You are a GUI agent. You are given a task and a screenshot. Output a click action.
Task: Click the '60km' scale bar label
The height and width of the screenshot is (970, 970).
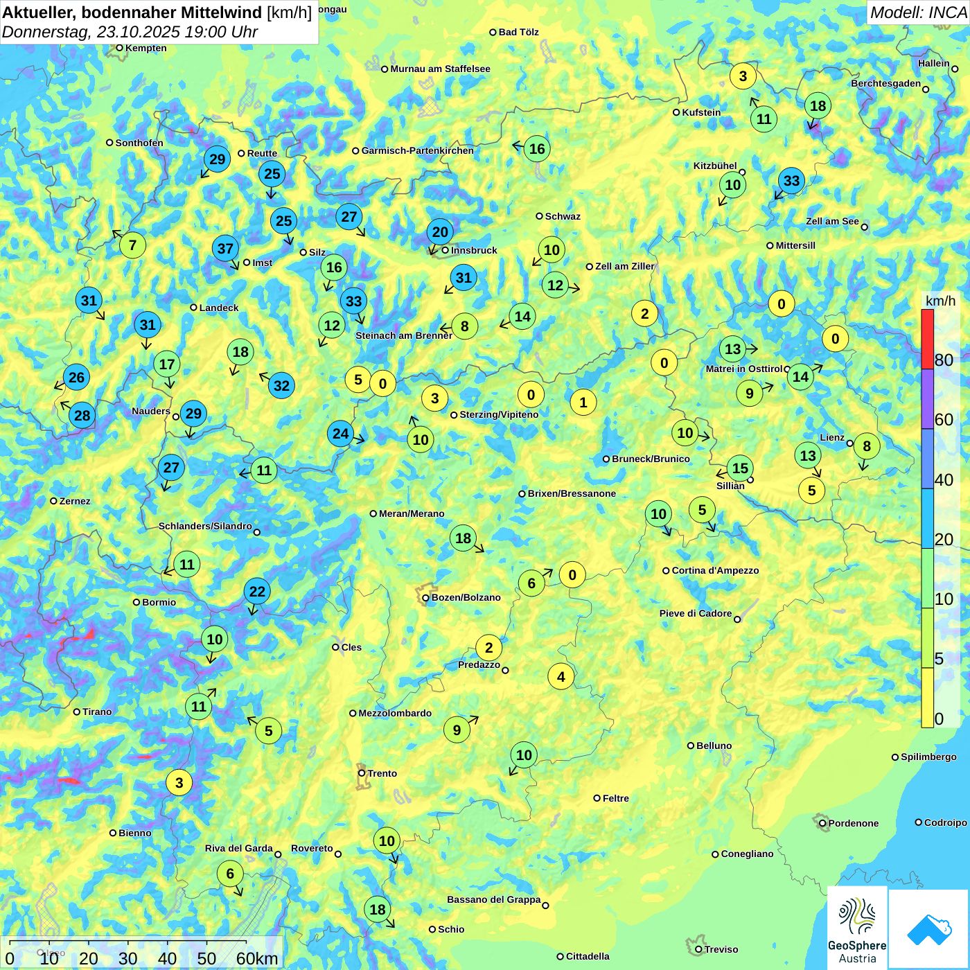(x=257, y=958)
